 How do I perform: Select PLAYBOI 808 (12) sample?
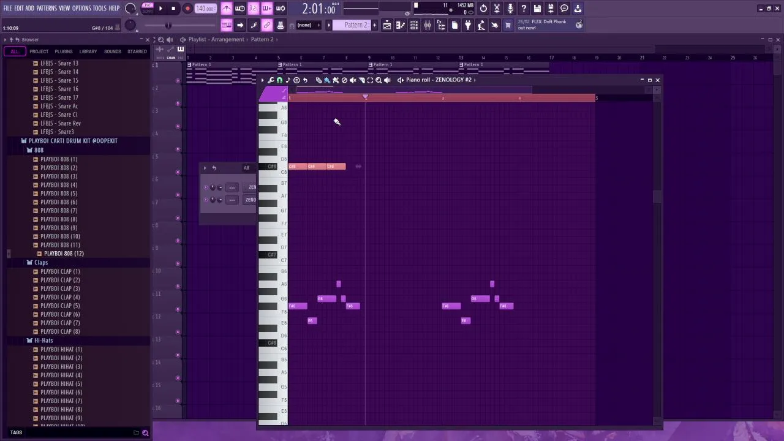click(64, 254)
